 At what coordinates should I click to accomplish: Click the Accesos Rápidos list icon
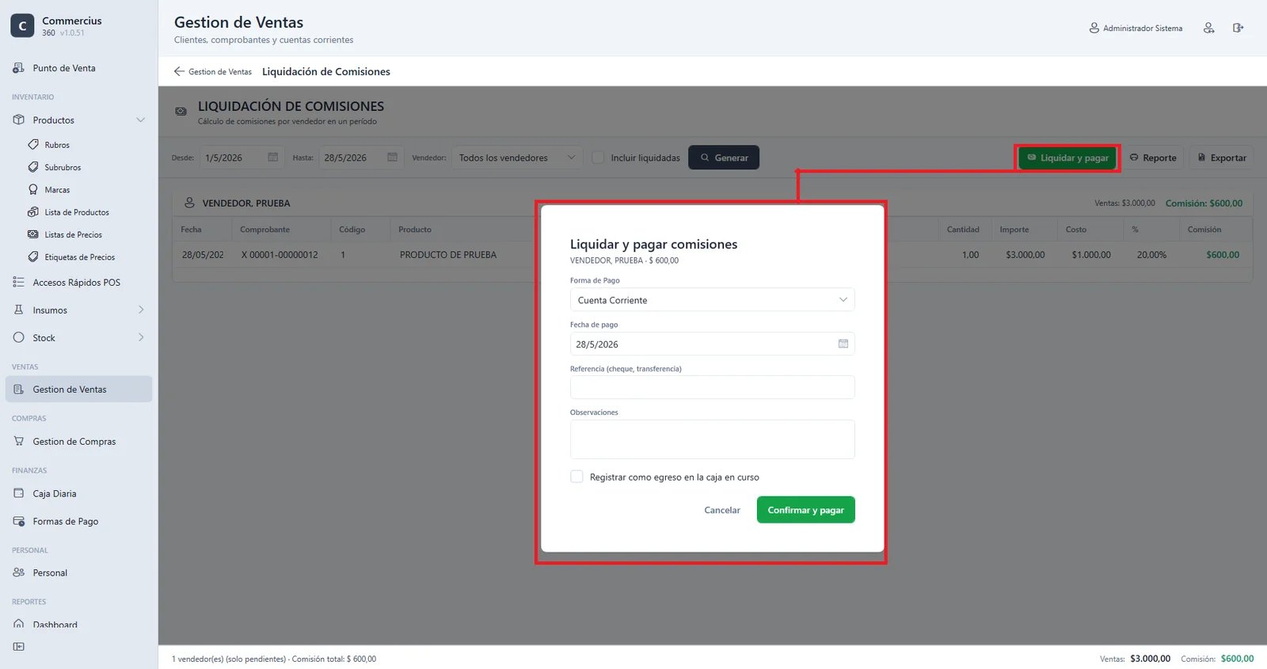19,282
